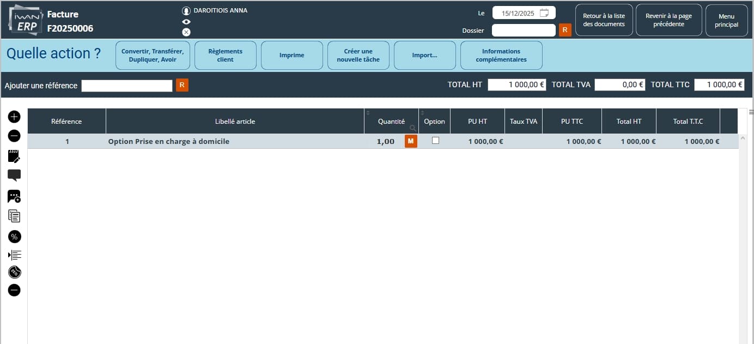Click the TOTAL TTC field showing 1 000,00 €
Viewport: 754px width, 344px height.
tap(719, 85)
